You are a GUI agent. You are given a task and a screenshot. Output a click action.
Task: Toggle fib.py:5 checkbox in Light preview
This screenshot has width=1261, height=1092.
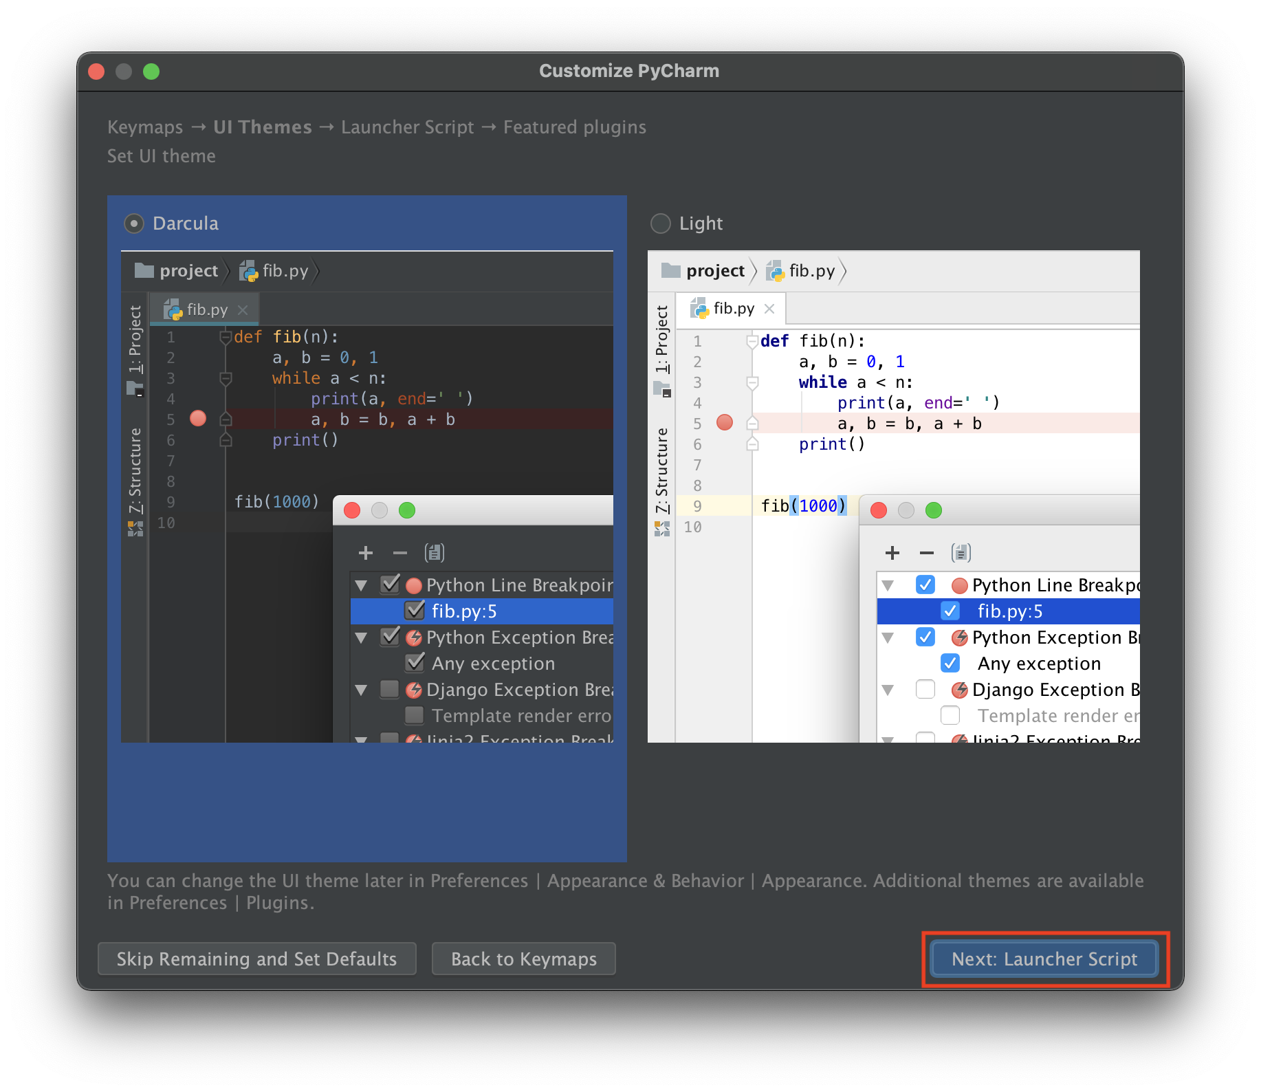click(x=950, y=611)
